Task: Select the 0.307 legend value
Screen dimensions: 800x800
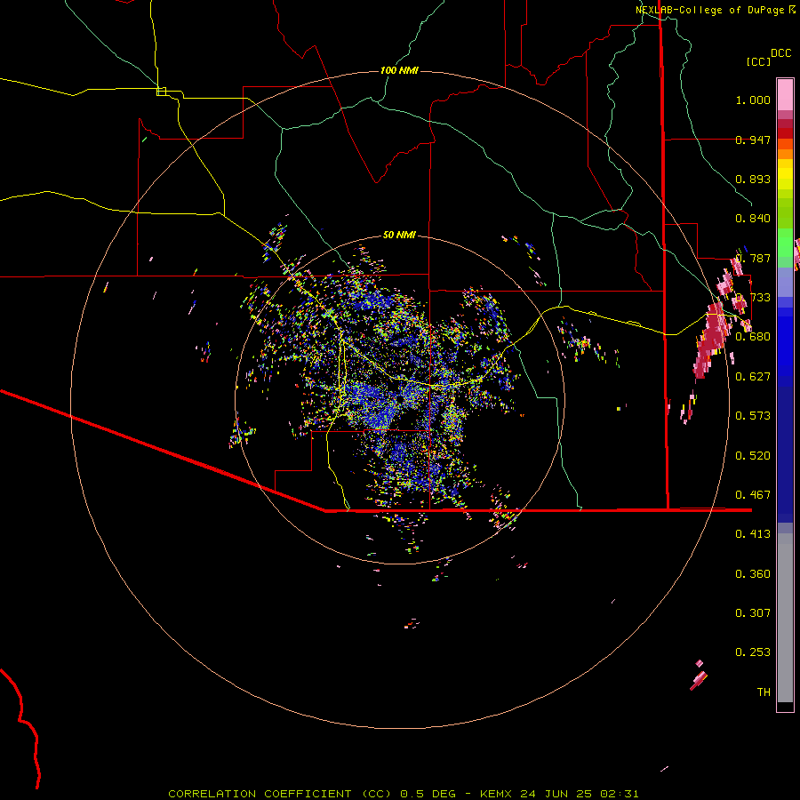Action: point(753,613)
